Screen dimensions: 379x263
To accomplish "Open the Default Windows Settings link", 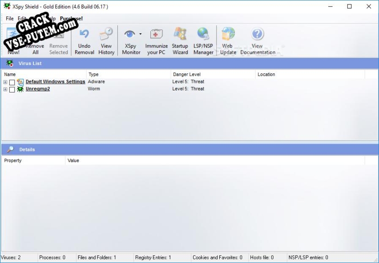I will [55, 82].
